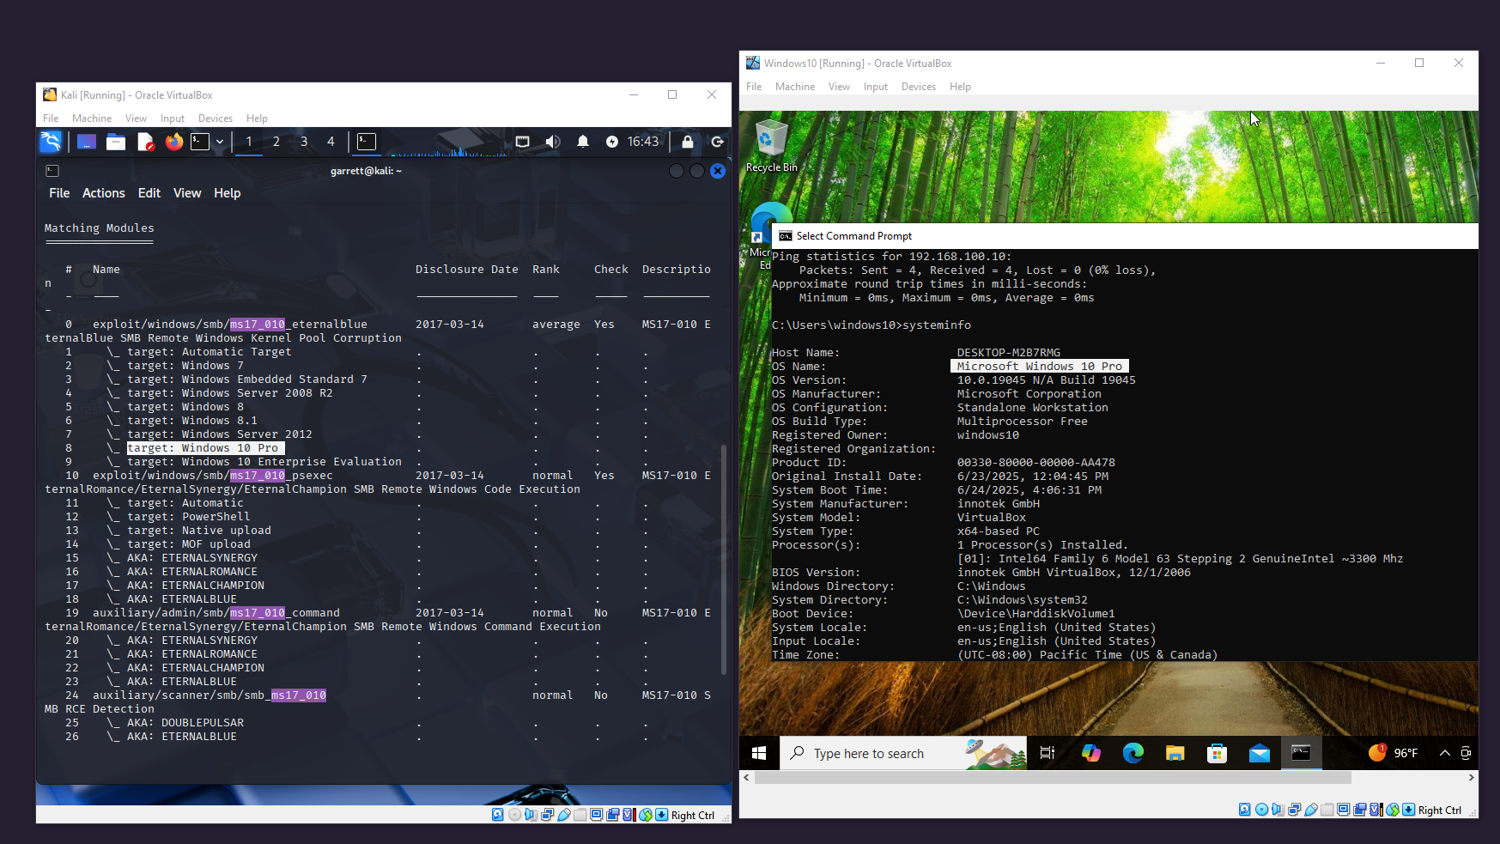Click recording indicator in Windows10 VirtualBox status bar

tap(1360, 810)
